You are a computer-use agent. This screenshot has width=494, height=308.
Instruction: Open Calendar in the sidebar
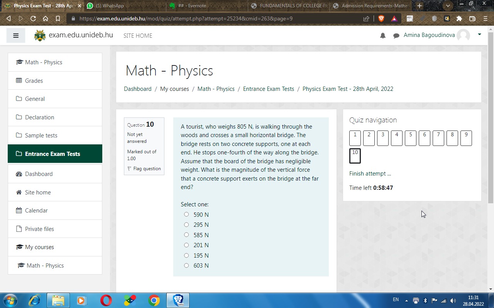55,210
